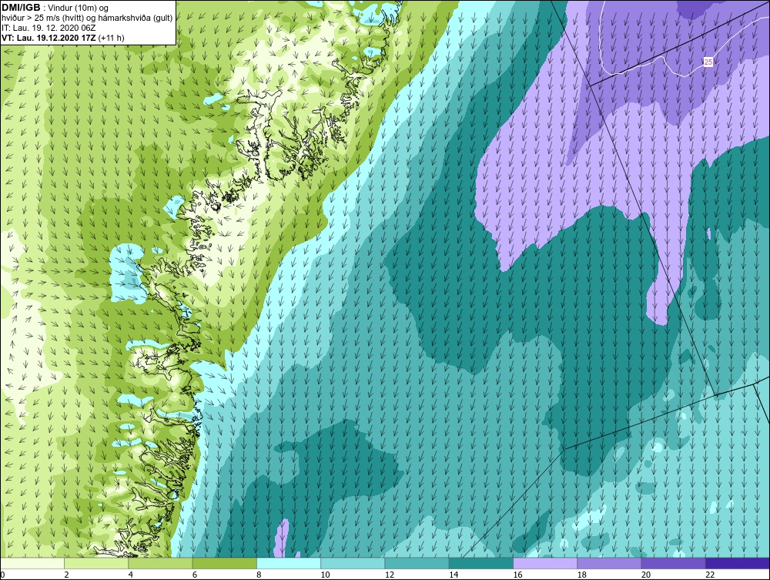Click legend scale label 16
The image size is (770, 580).
(x=517, y=575)
